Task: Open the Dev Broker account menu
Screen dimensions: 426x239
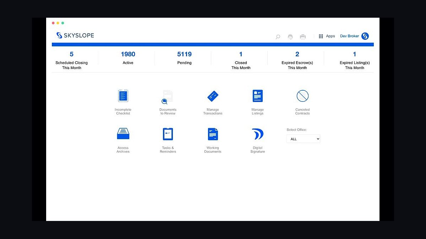Action: point(350,36)
